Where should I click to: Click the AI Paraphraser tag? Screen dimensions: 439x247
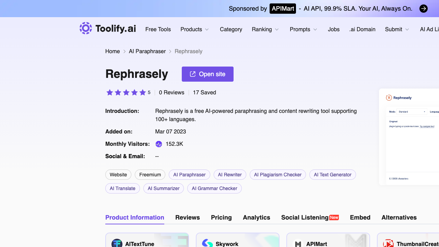[x=189, y=175]
